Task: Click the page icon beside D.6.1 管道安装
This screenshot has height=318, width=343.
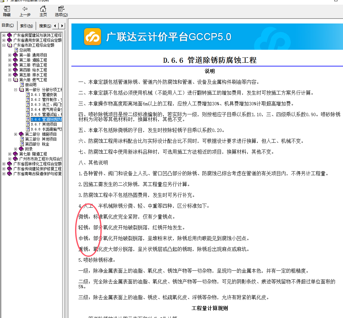Action: tap(28, 95)
